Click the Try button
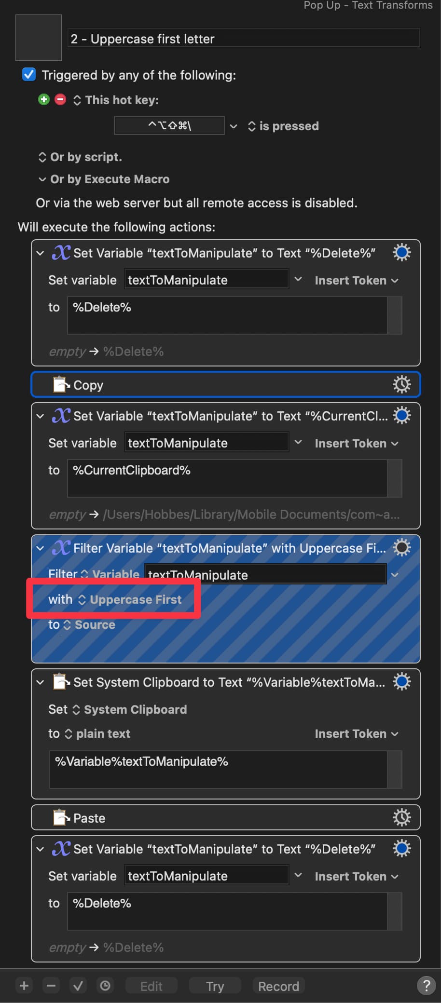The image size is (441, 1003). click(215, 986)
